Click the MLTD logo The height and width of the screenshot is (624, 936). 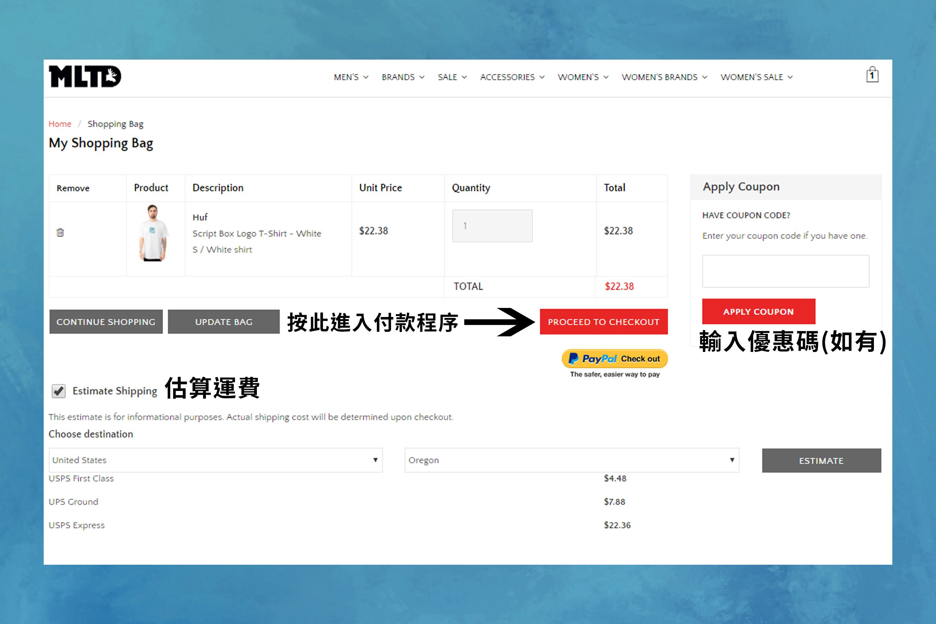tap(85, 76)
